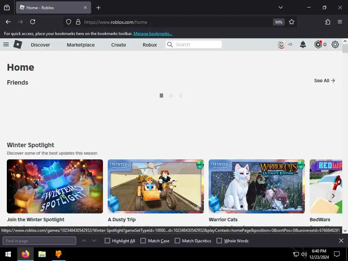Reload the current page
The image size is (348, 261).
coord(33,22)
